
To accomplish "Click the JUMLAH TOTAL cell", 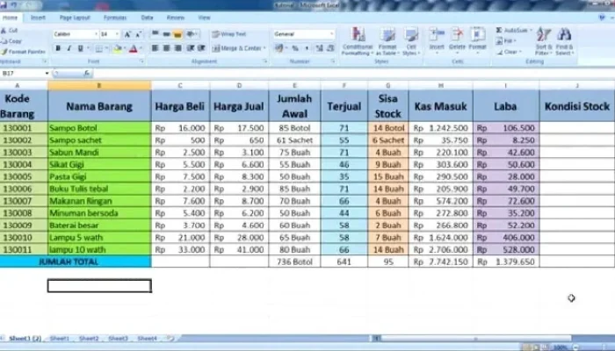I will point(76,261).
